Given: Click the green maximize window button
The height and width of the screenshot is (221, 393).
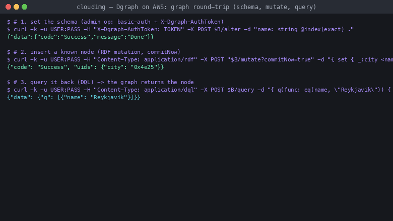Looking at the screenshot, I should (24, 7).
